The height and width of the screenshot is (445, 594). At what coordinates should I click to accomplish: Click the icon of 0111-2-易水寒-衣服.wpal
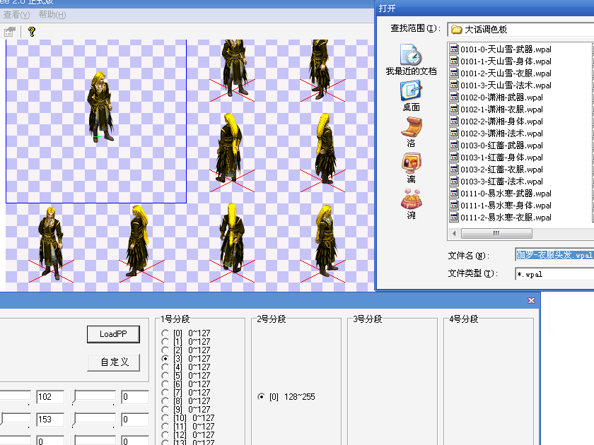(x=454, y=218)
